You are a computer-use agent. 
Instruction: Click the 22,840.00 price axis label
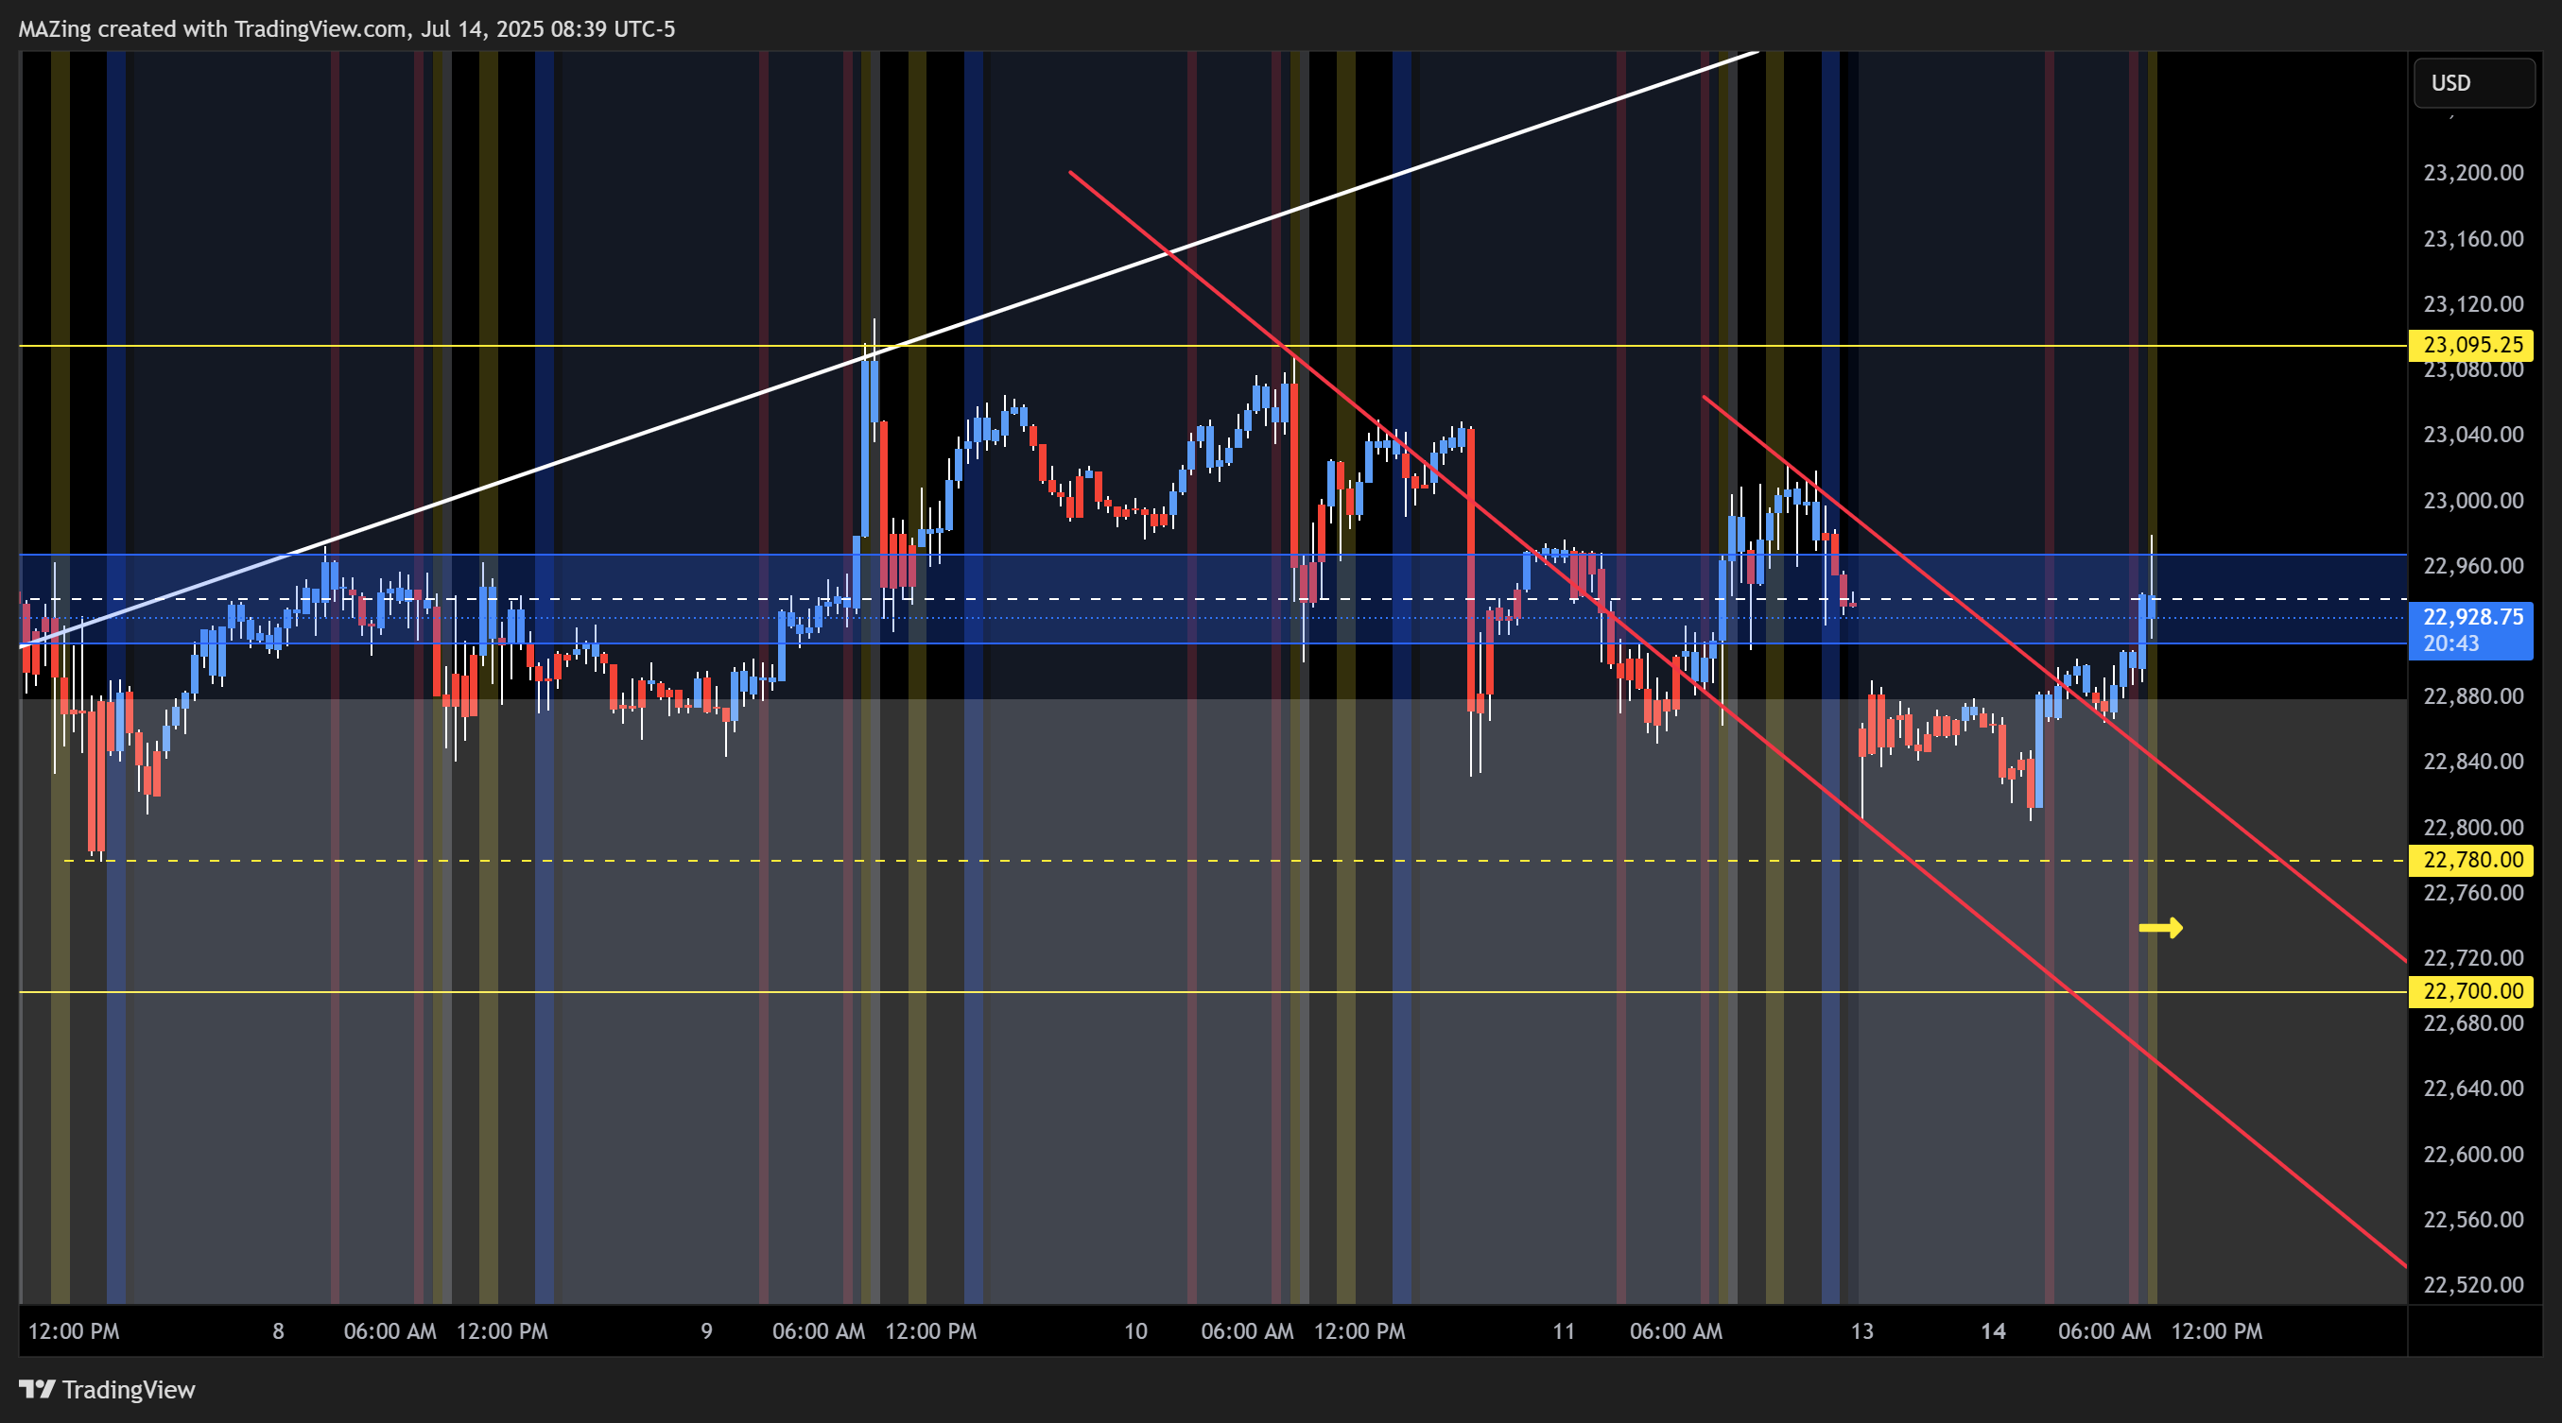point(2472,762)
